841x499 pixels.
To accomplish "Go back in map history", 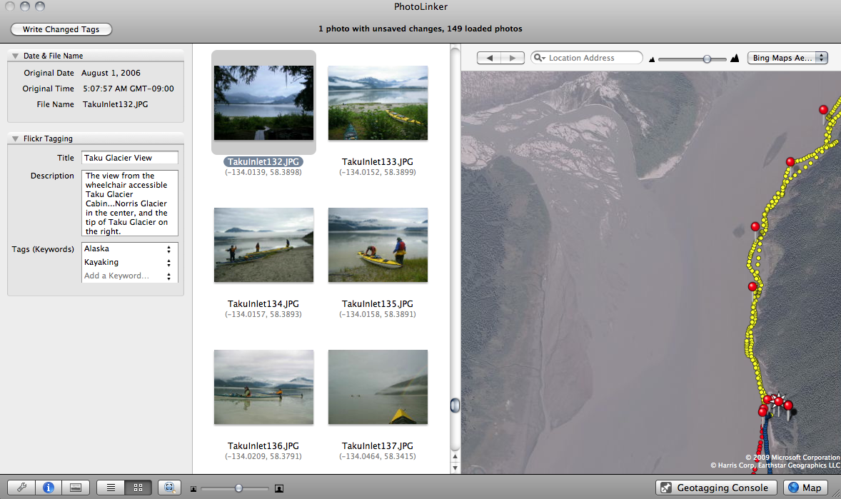I will (489, 58).
